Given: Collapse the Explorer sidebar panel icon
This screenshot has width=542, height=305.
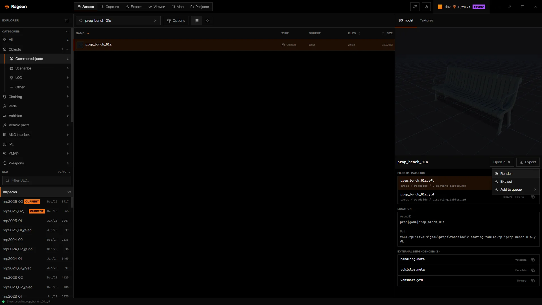Looking at the screenshot, I should [67, 21].
